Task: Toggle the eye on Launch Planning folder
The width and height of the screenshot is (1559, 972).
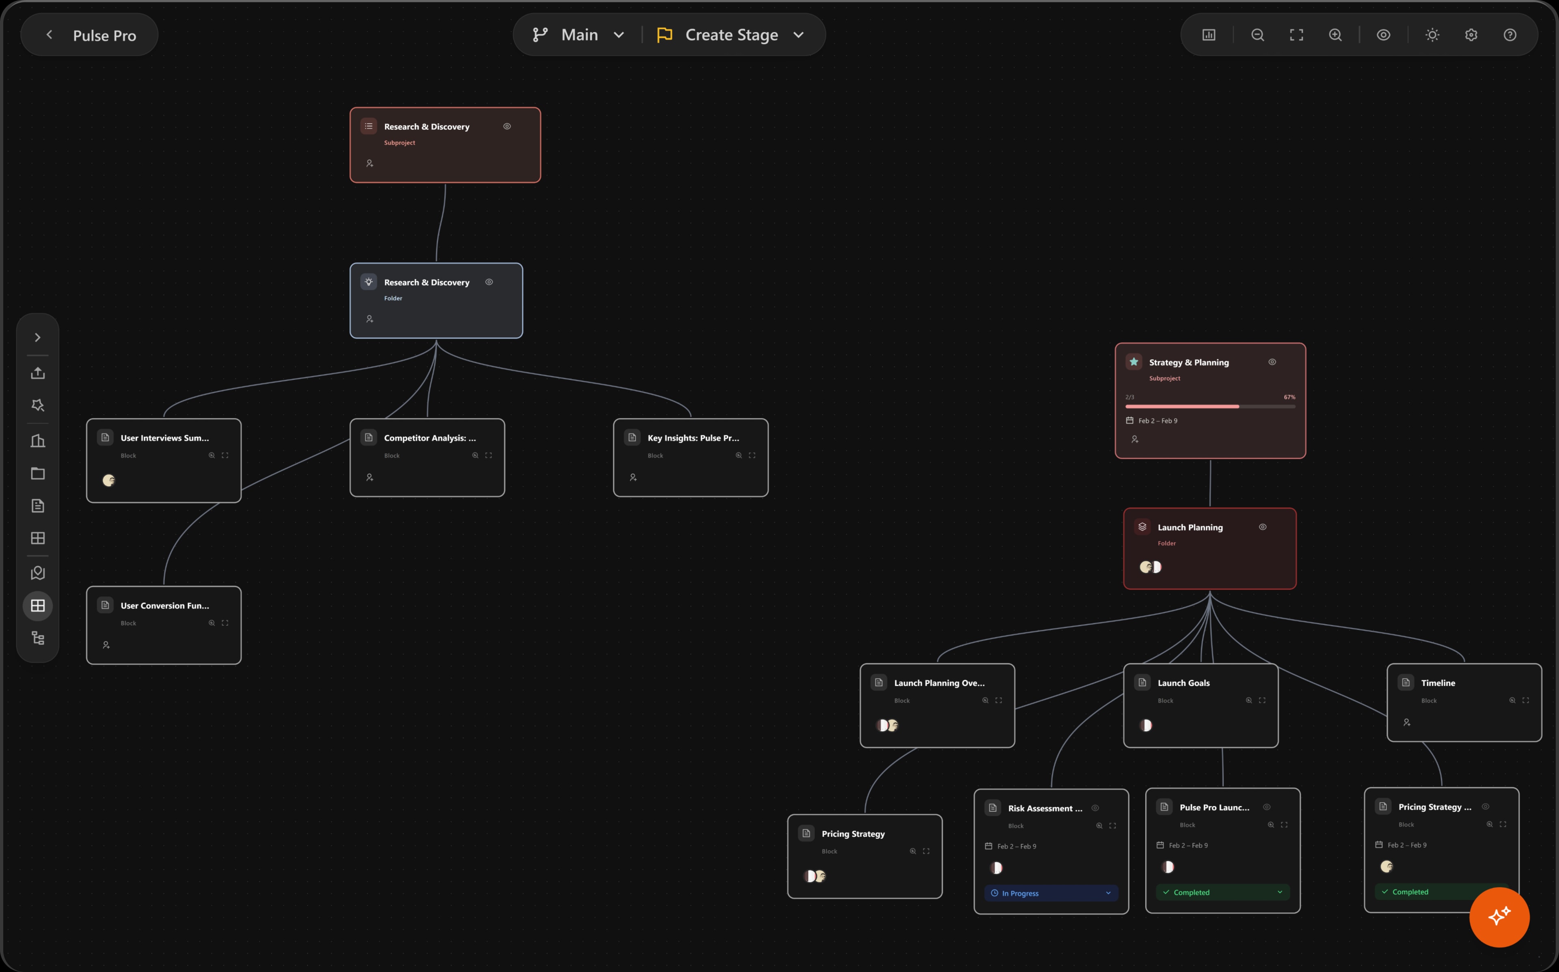Action: point(1262,526)
